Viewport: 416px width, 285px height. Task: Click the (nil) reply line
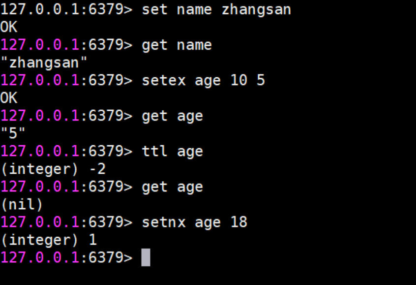click(x=22, y=204)
